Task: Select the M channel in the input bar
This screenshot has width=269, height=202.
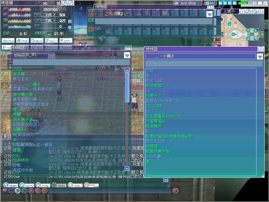Action: pos(45,191)
